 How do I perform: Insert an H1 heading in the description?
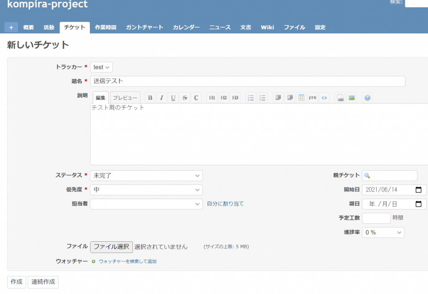coord(211,97)
